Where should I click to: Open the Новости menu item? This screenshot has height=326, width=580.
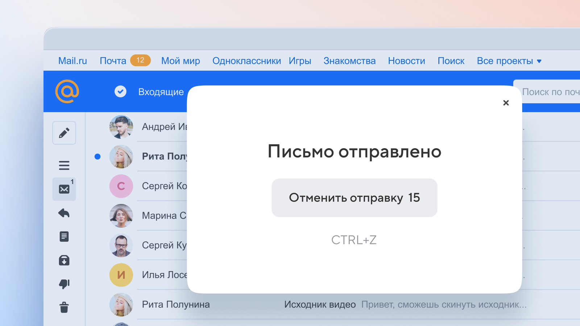(x=406, y=61)
